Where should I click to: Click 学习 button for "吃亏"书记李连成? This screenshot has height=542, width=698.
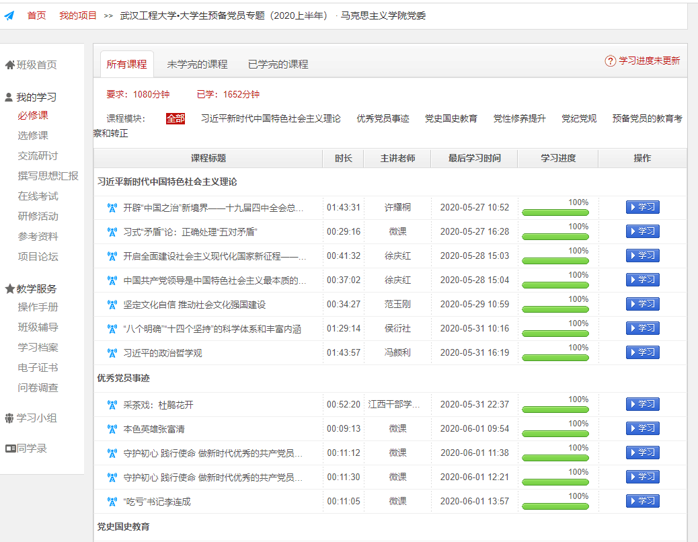point(642,501)
